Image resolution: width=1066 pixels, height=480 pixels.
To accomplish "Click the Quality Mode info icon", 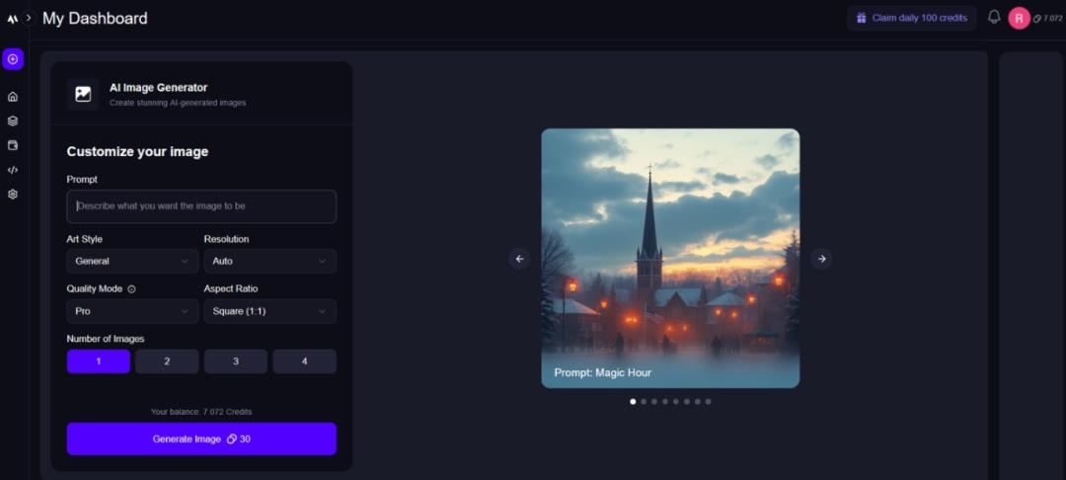I will [132, 289].
